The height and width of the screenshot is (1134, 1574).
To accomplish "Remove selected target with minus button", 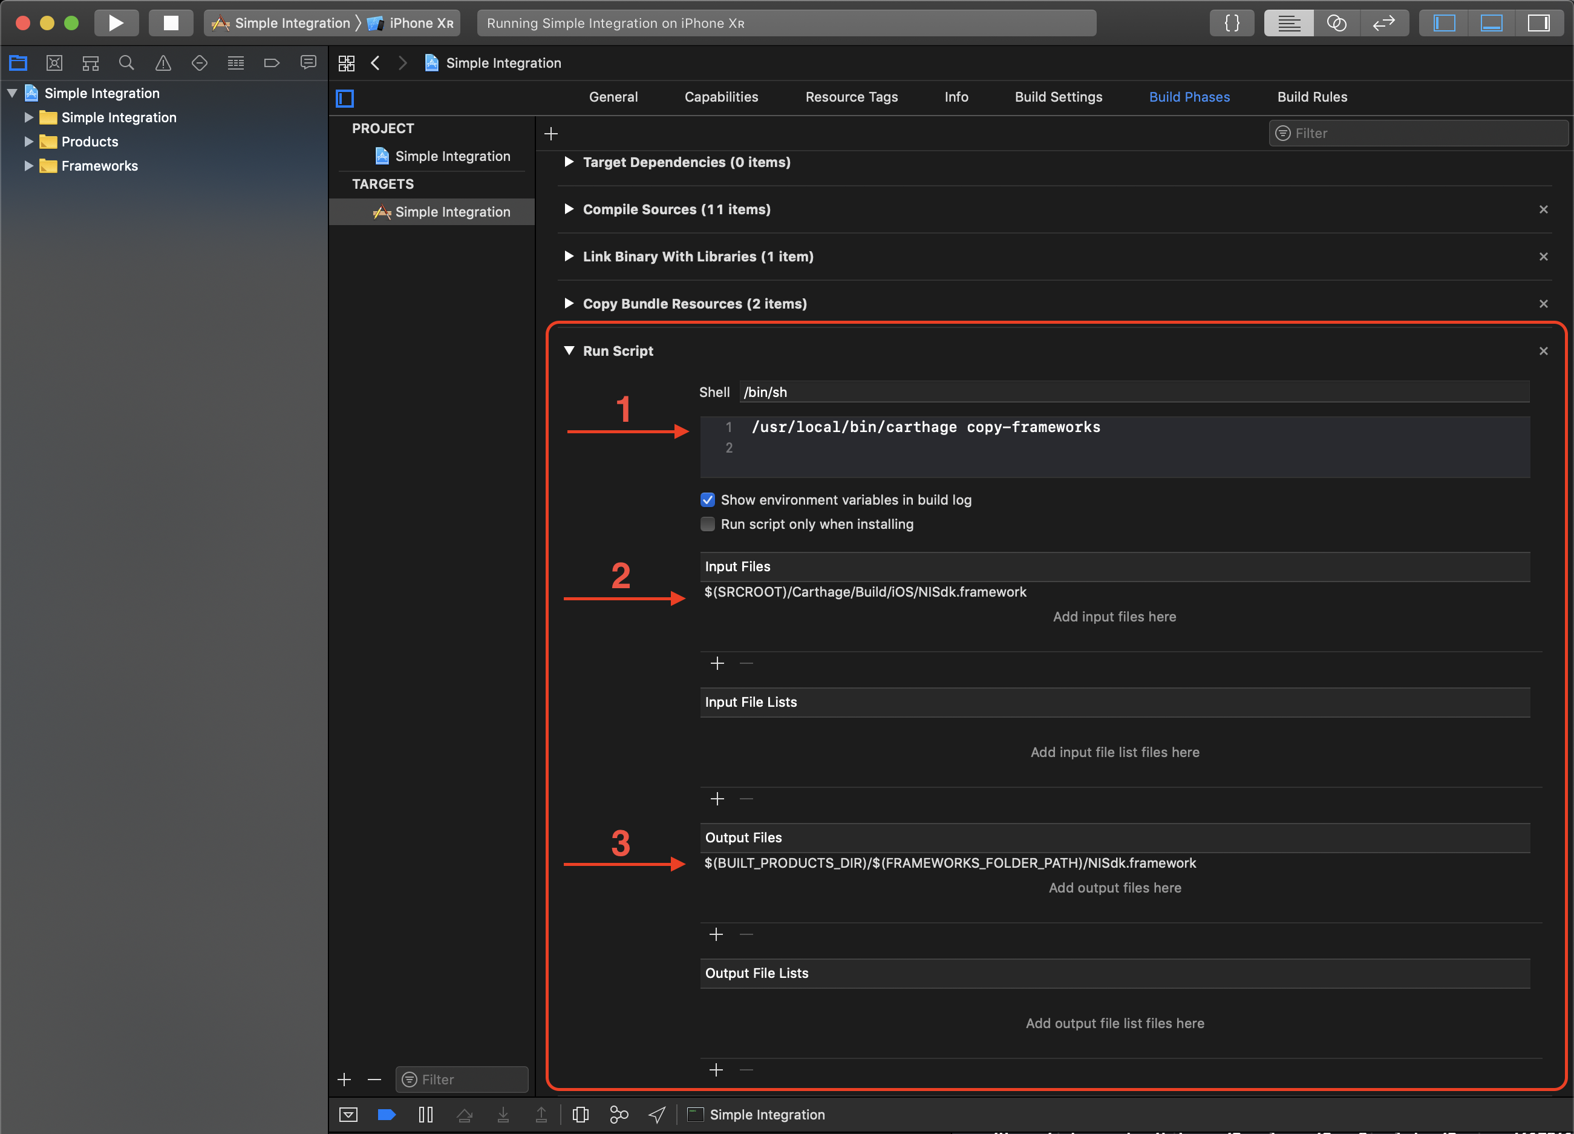I will [x=374, y=1079].
